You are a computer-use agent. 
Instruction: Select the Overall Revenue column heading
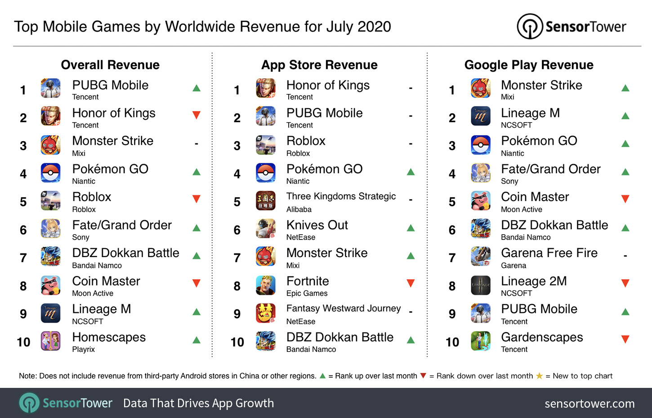(110, 65)
